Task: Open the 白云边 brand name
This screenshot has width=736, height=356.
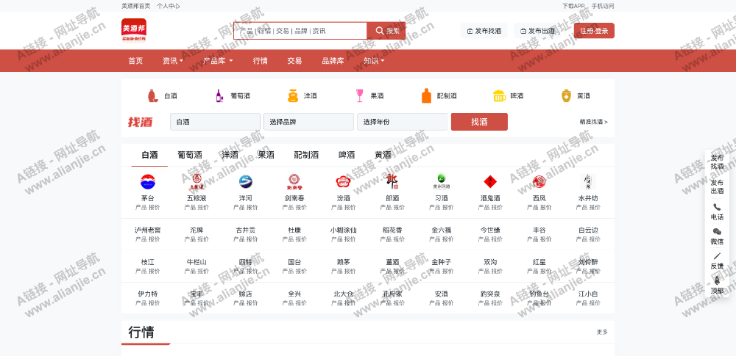Action: tap(588, 230)
